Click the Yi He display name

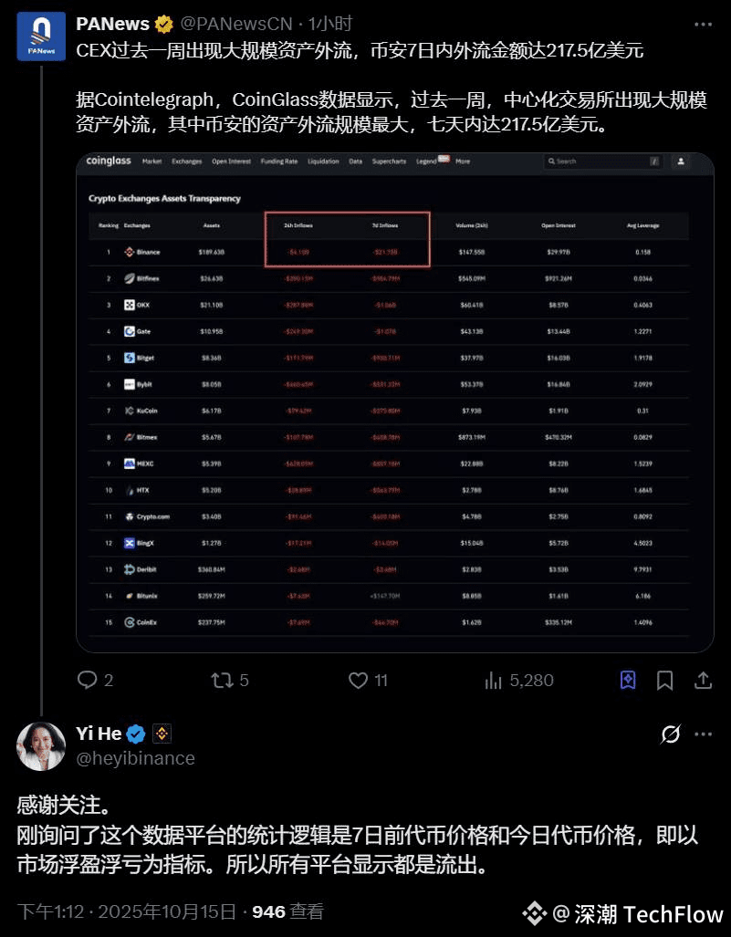pos(99,734)
